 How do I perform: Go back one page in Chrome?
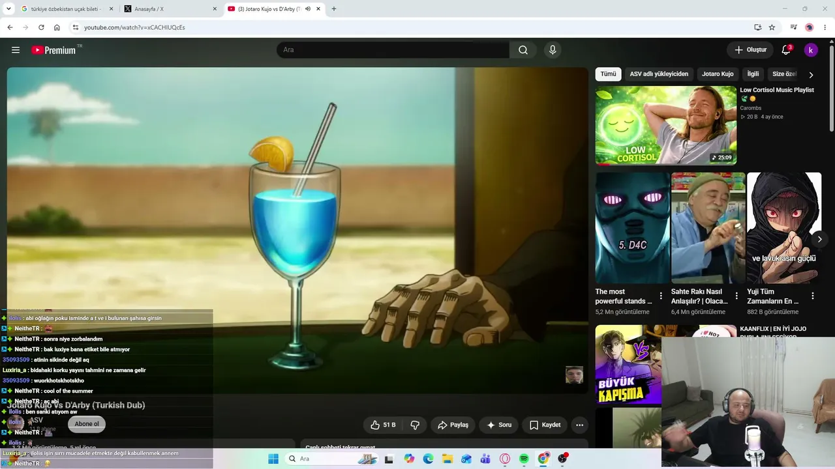tap(10, 27)
